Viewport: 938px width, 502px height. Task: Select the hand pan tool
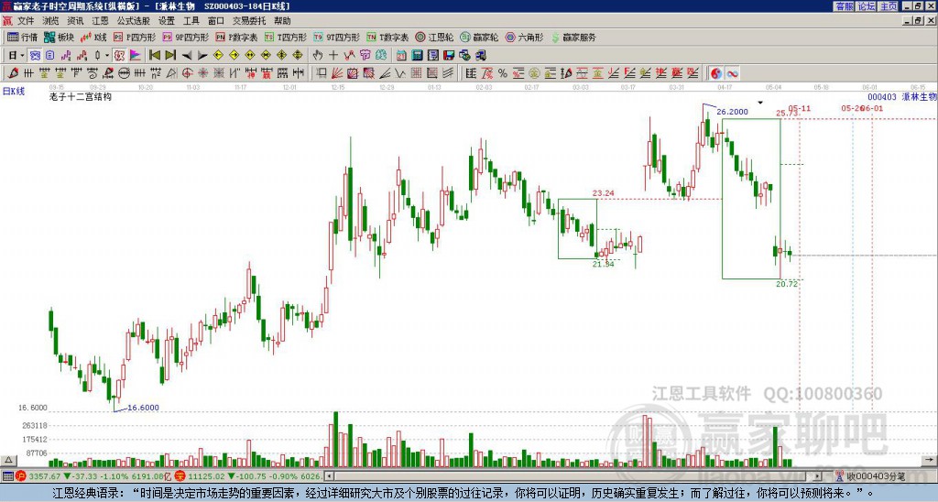click(317, 56)
